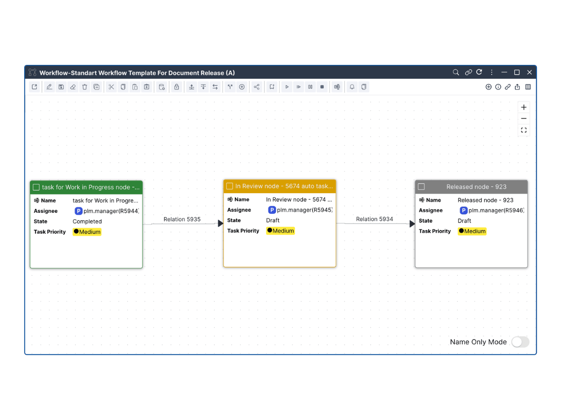Viewport: 561px width, 420px height.
Task: Open the three-dot more options menu
Action: [x=491, y=72]
